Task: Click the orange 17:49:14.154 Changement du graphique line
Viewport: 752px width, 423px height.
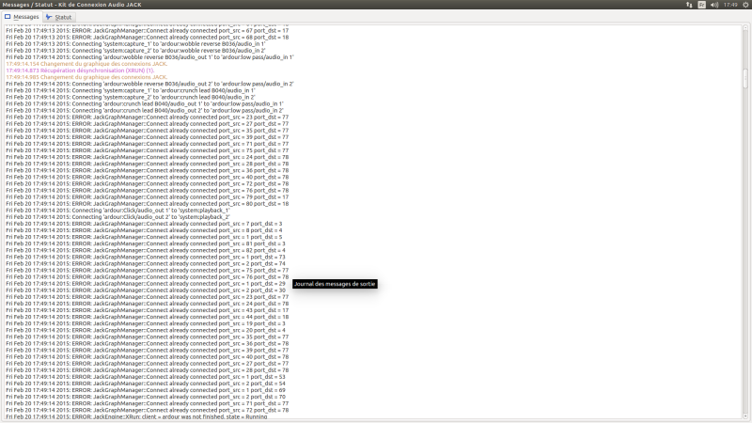Action: (86, 64)
